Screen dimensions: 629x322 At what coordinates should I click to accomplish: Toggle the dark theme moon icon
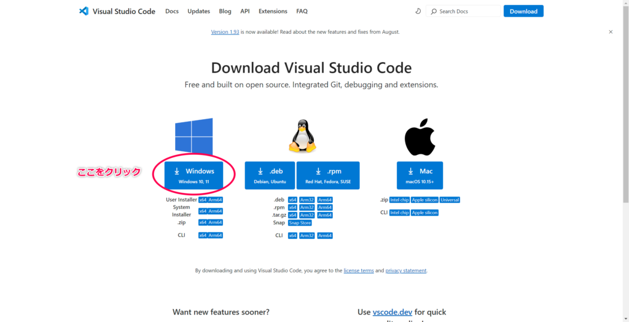[x=418, y=11]
